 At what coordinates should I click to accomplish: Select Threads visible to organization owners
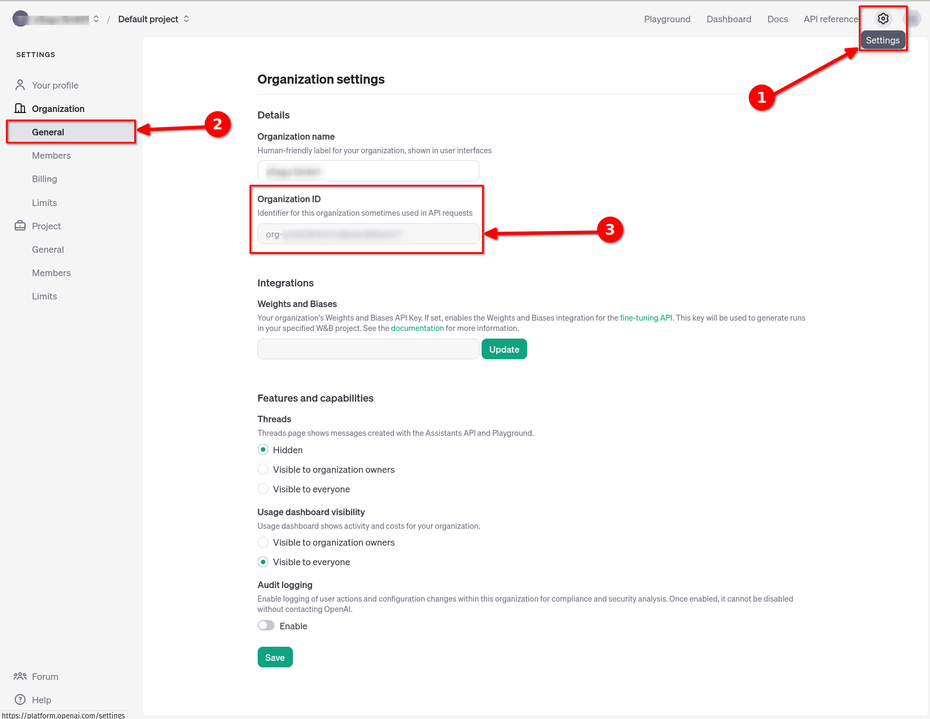tap(263, 470)
